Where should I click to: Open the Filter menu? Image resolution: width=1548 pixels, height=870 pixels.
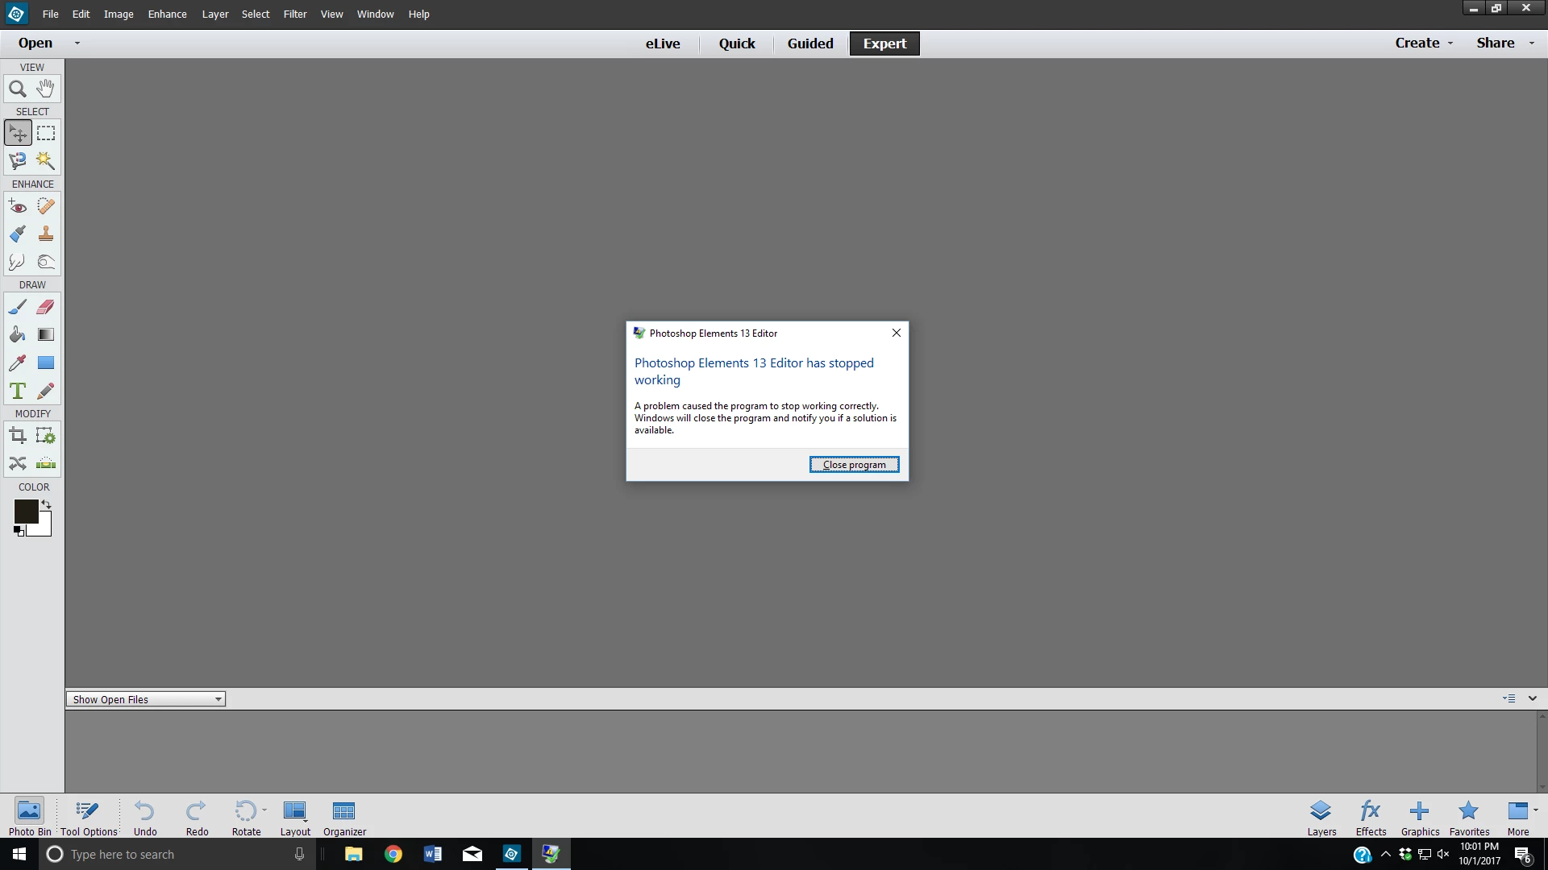[x=294, y=14]
